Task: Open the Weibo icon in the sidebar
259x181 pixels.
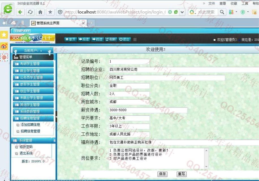Action: [4, 46]
